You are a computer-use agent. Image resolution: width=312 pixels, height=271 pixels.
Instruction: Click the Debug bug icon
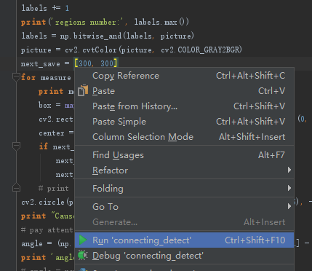pos(83,255)
